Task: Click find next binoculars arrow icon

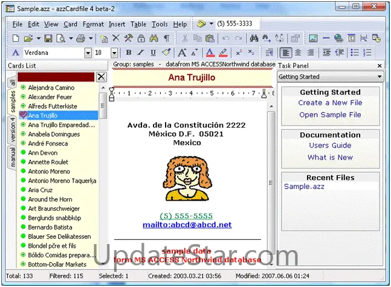Action: coord(267,38)
